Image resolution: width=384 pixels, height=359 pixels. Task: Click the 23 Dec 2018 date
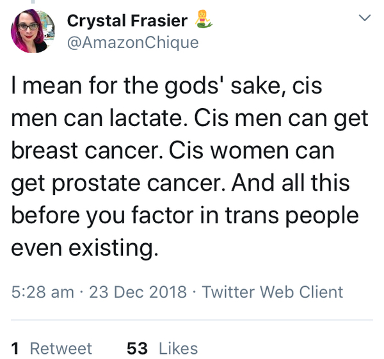[x=139, y=292]
